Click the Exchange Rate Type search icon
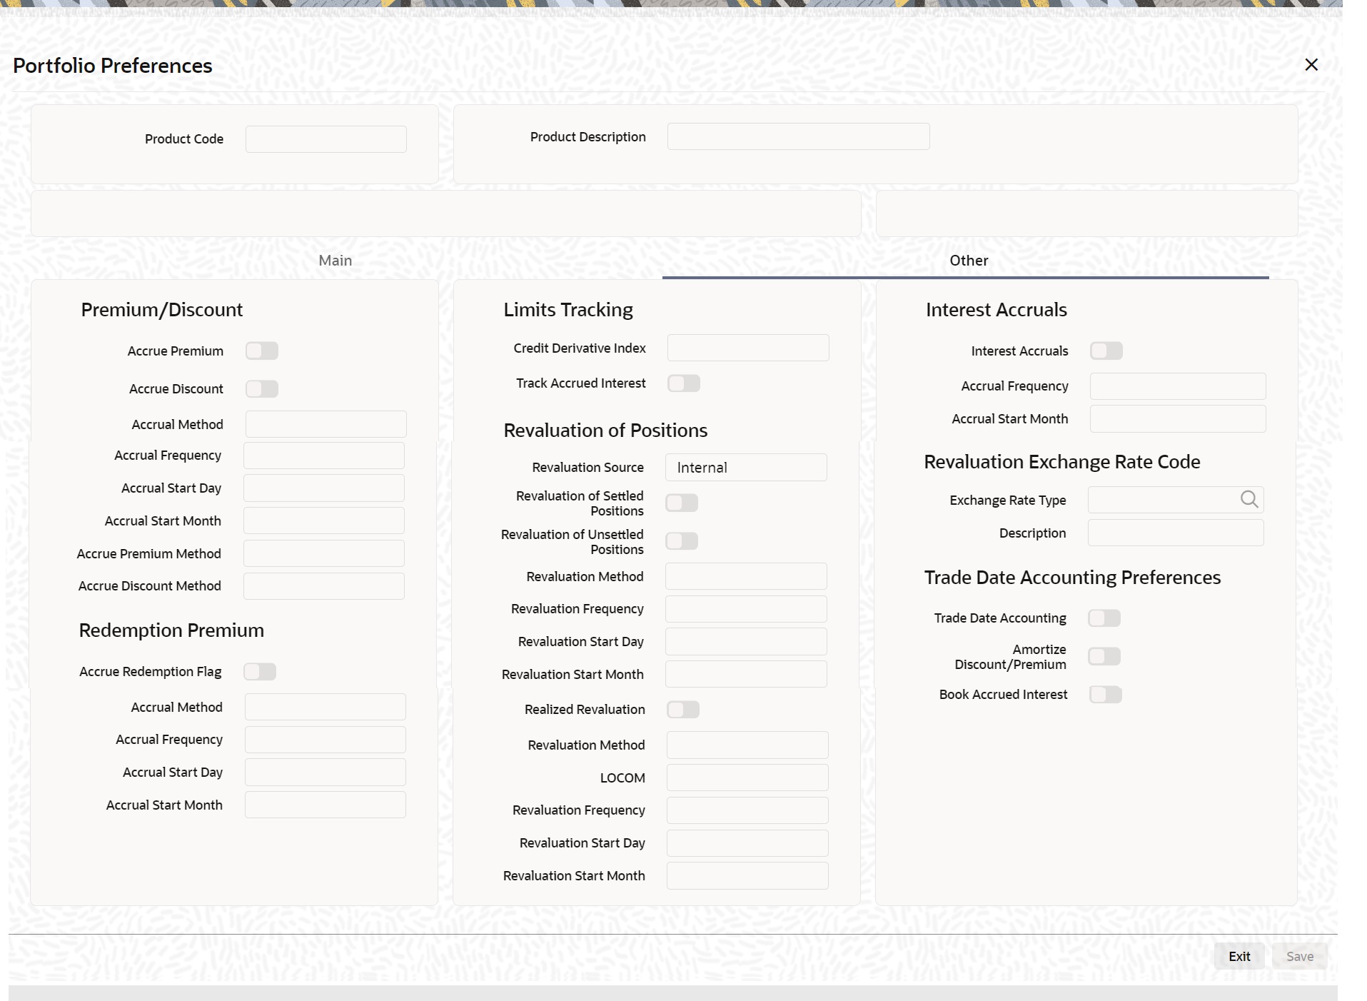This screenshot has height=1001, width=1367. [x=1249, y=499]
